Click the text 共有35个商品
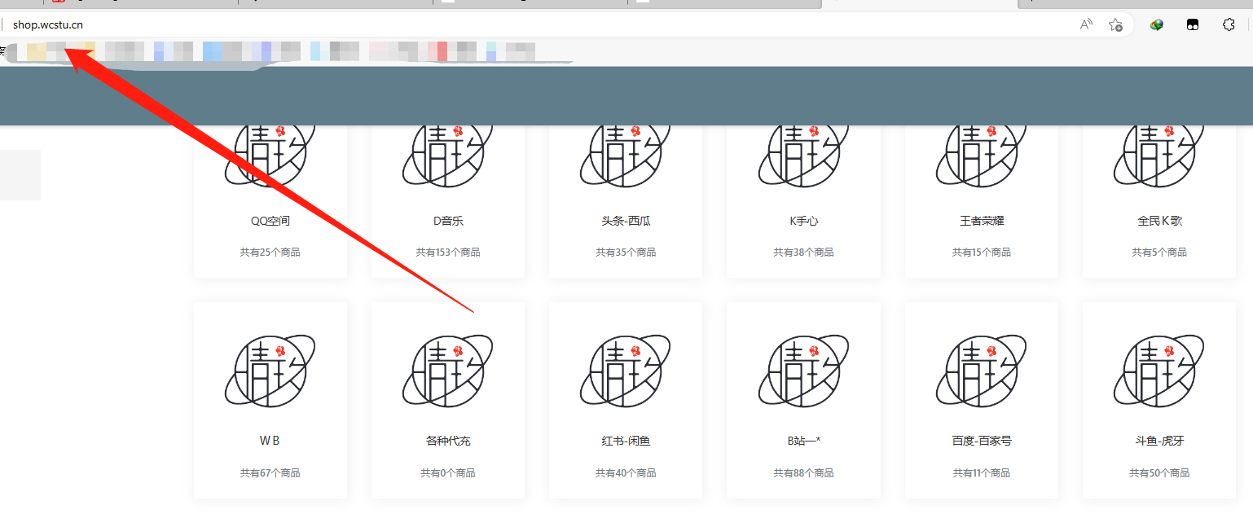 coord(626,253)
